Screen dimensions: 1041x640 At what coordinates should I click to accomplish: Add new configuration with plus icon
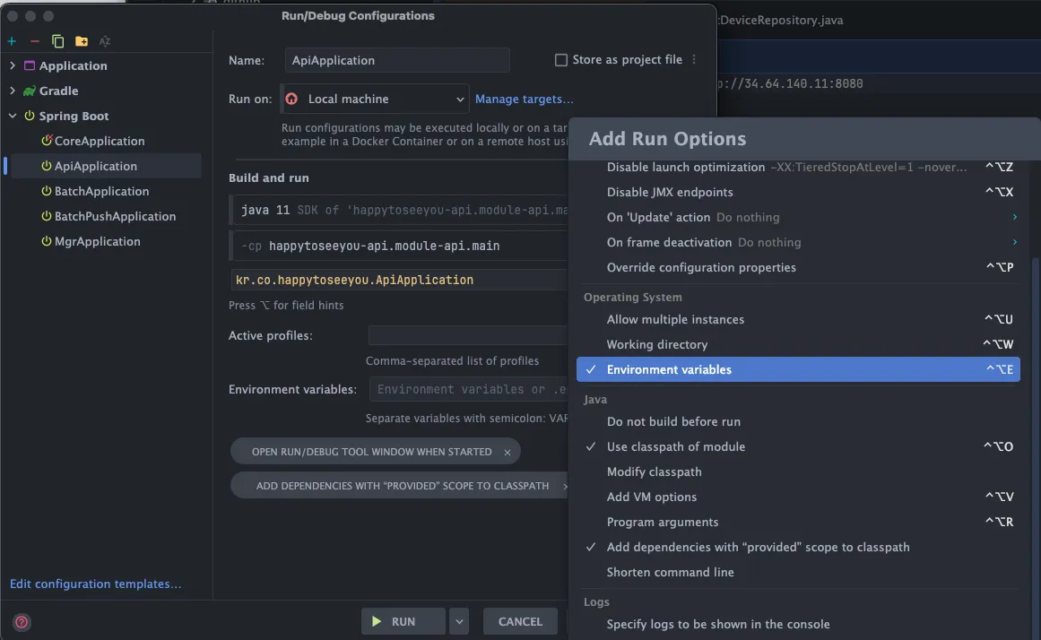12,41
